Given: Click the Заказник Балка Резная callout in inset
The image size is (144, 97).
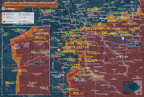Looking at the screenshot, I should coord(34,64).
